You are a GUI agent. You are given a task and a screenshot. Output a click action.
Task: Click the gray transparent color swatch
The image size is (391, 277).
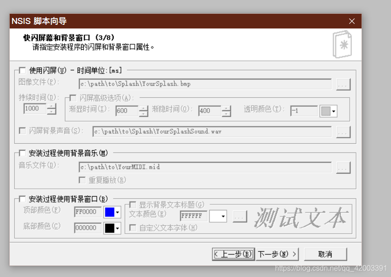(x=326, y=111)
